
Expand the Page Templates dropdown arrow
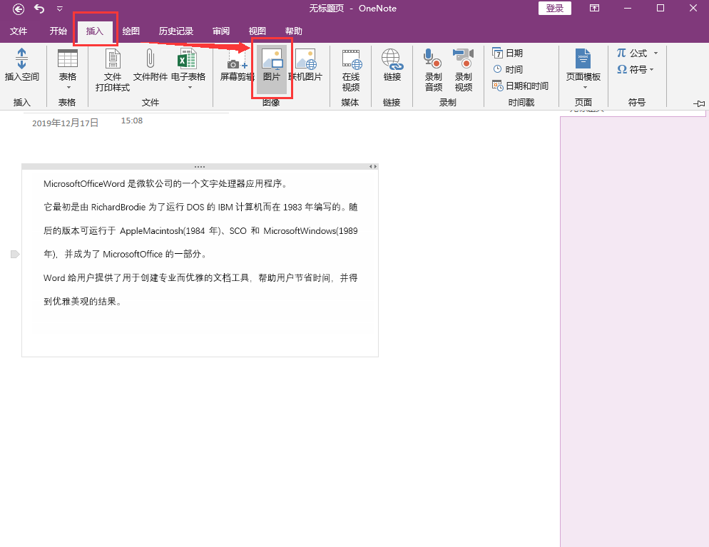click(x=585, y=87)
